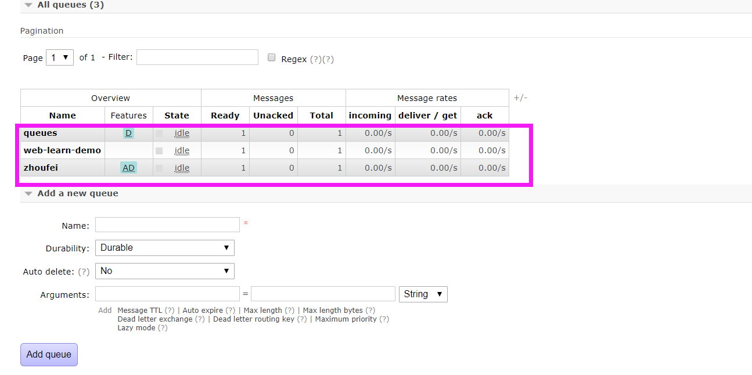Image resolution: width=752 pixels, height=375 pixels.
Task: Click the Arguments key field
Action: tap(167, 294)
